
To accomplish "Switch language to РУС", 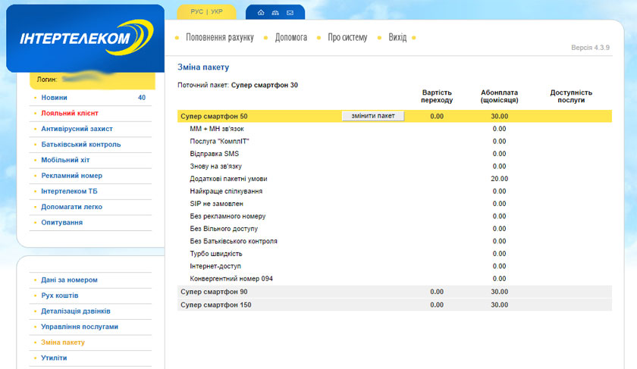I will tap(196, 12).
